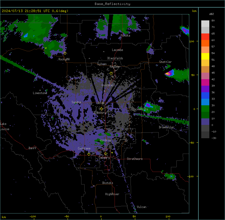
Task: Click the 100 tick on the vertical km axis
Action: (192, 41)
